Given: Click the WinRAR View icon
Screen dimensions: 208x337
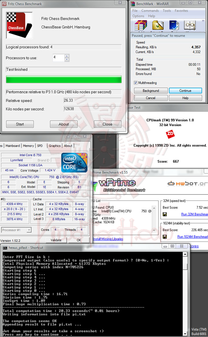Looking at the screenshot, I should 190,25.
